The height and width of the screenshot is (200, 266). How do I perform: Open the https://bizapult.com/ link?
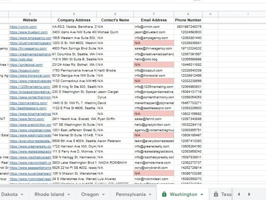[24, 70]
